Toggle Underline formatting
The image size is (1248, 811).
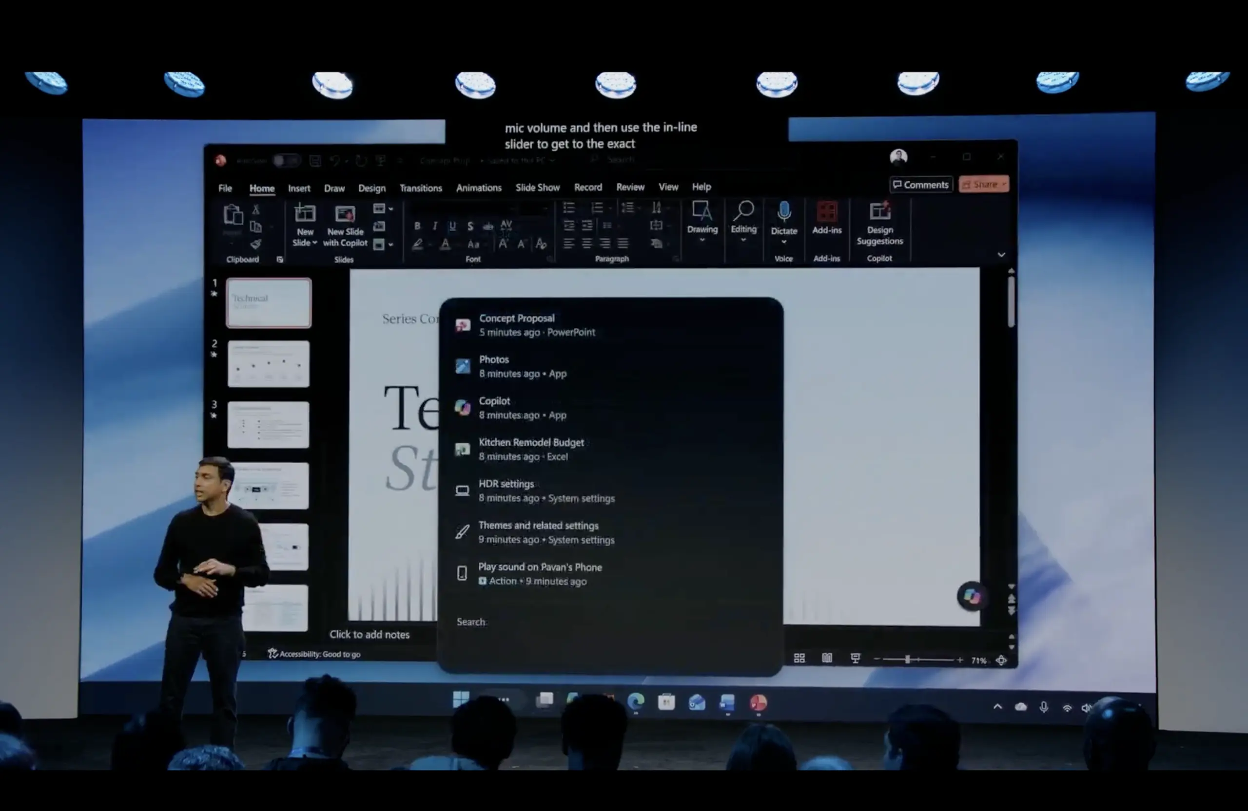pos(452,226)
